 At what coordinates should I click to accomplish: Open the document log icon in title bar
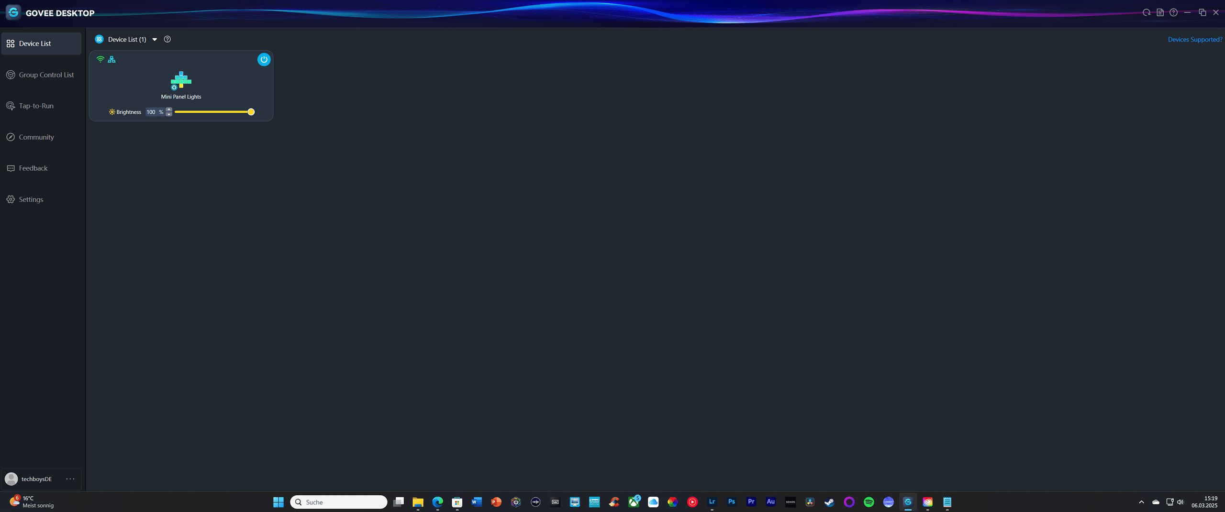point(1160,12)
